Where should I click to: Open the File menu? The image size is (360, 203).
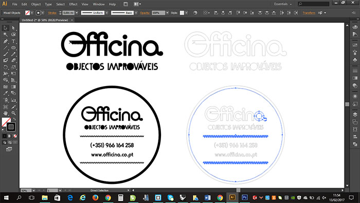tap(15, 4)
